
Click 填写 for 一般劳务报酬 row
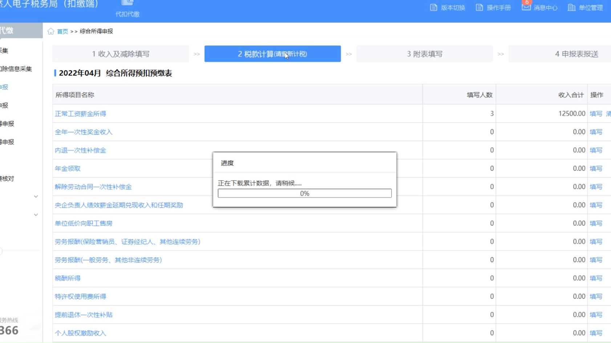[596, 260]
